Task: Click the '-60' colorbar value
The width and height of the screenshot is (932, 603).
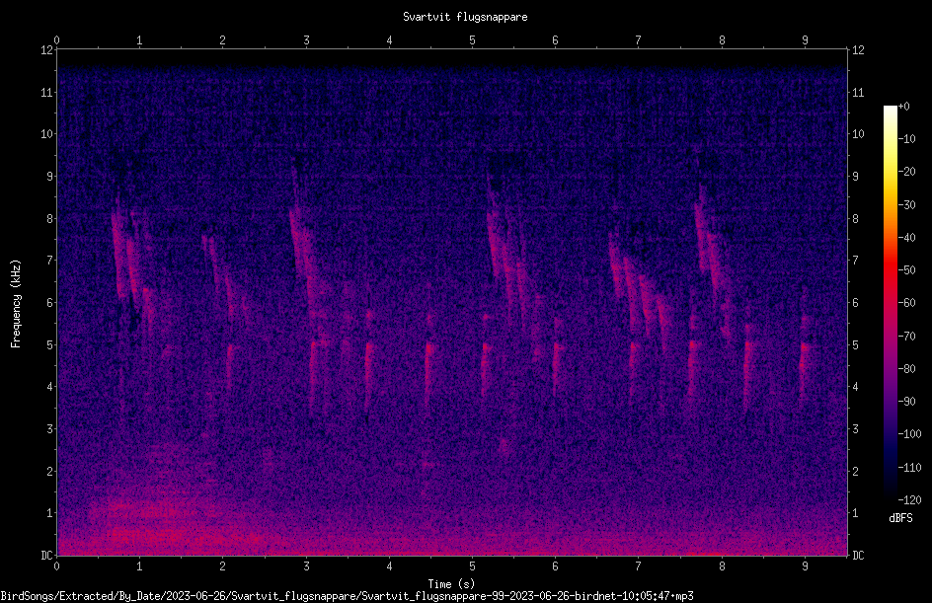Action: point(907,303)
